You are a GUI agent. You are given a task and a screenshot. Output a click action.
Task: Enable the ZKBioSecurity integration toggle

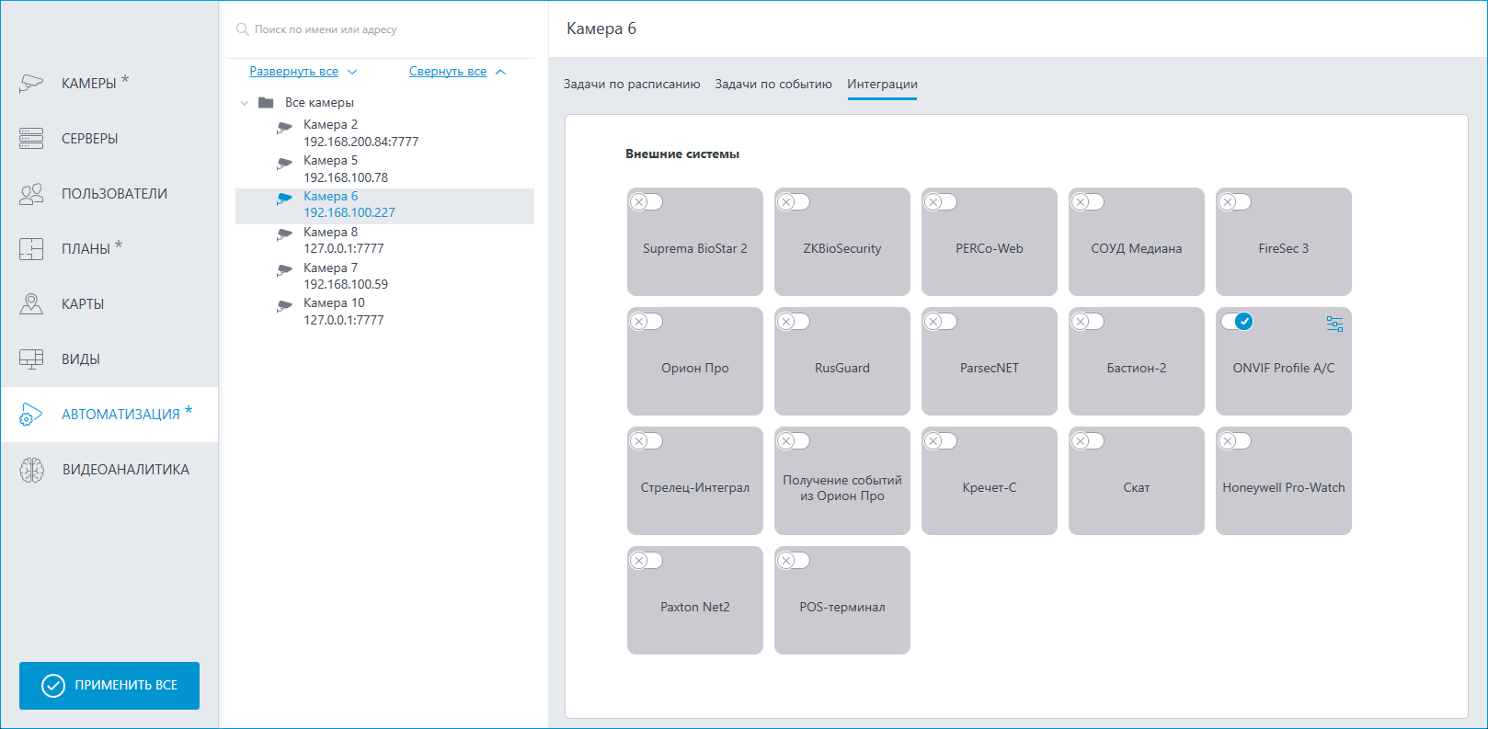click(793, 201)
